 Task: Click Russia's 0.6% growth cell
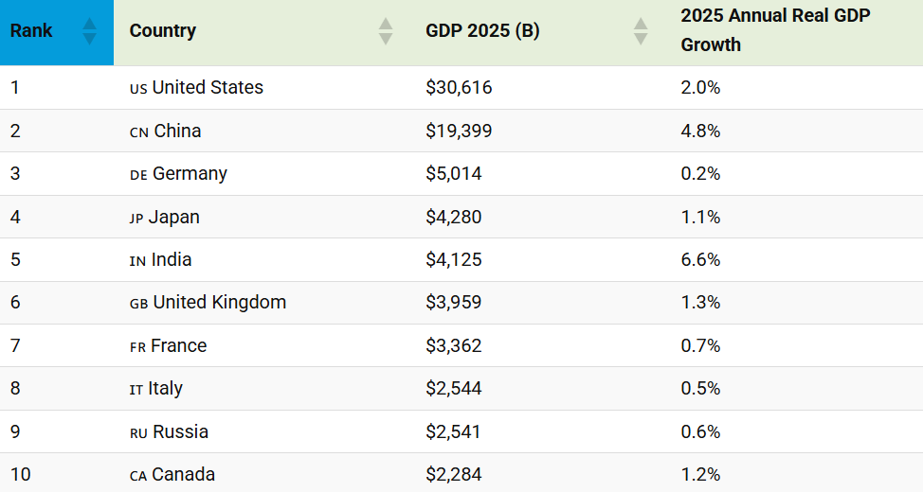coord(700,432)
